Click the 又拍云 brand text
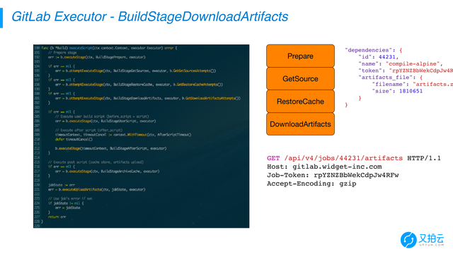 point(431,238)
